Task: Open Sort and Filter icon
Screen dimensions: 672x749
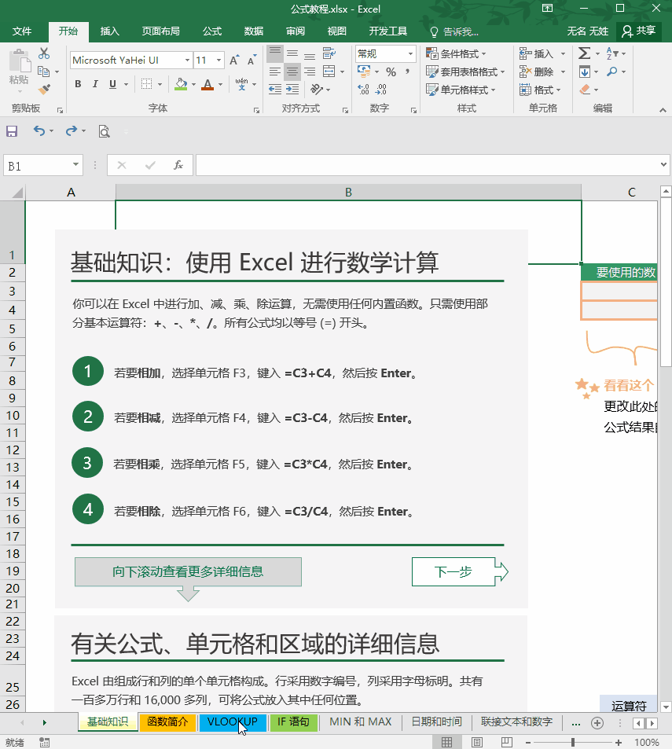Action: click(611, 53)
